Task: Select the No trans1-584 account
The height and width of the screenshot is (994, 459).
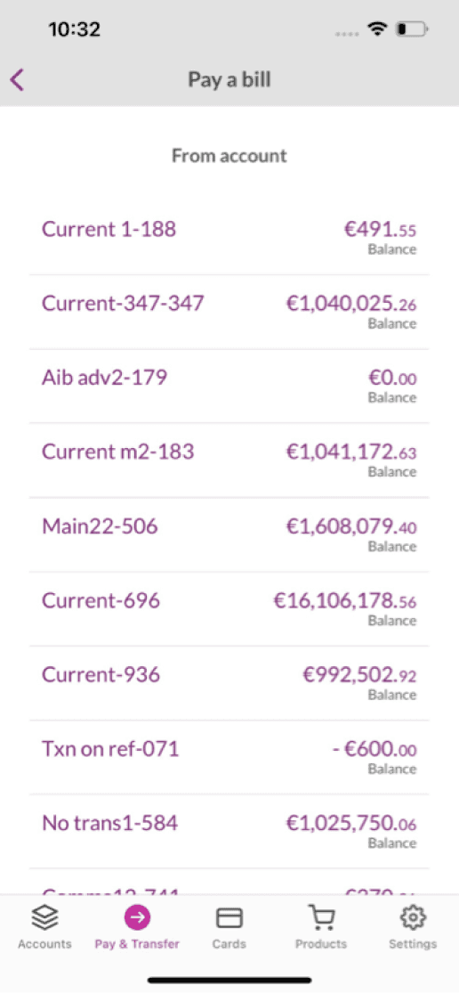Action: click(x=229, y=832)
